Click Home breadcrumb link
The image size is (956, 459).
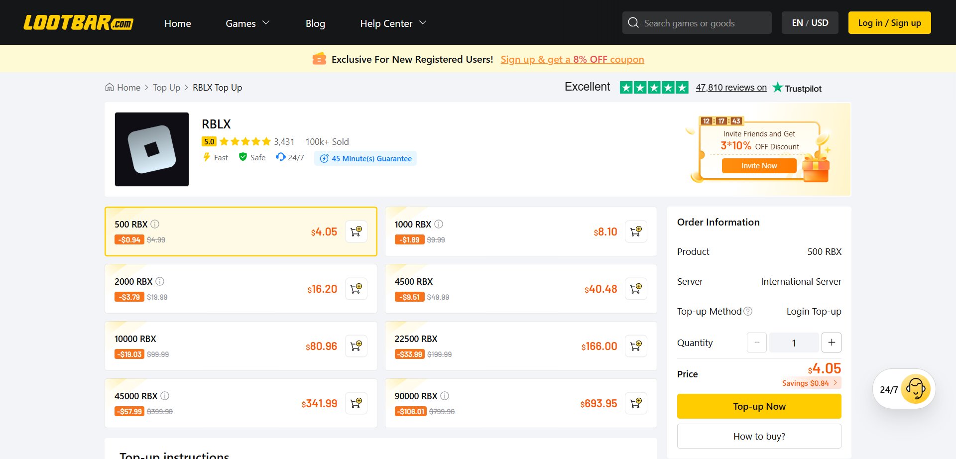(128, 87)
